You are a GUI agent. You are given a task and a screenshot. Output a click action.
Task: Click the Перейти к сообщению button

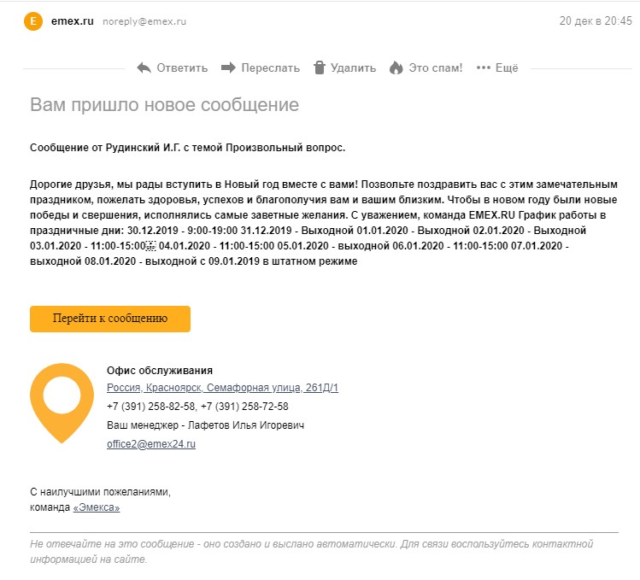(x=110, y=319)
